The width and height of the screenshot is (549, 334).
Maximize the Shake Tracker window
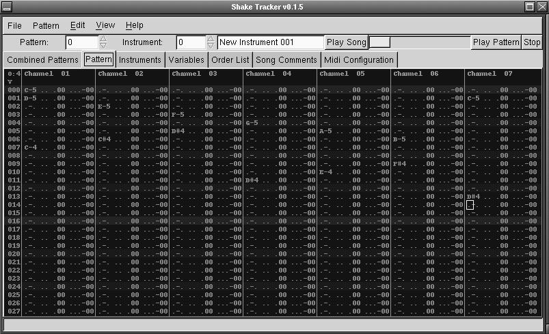[531, 7]
